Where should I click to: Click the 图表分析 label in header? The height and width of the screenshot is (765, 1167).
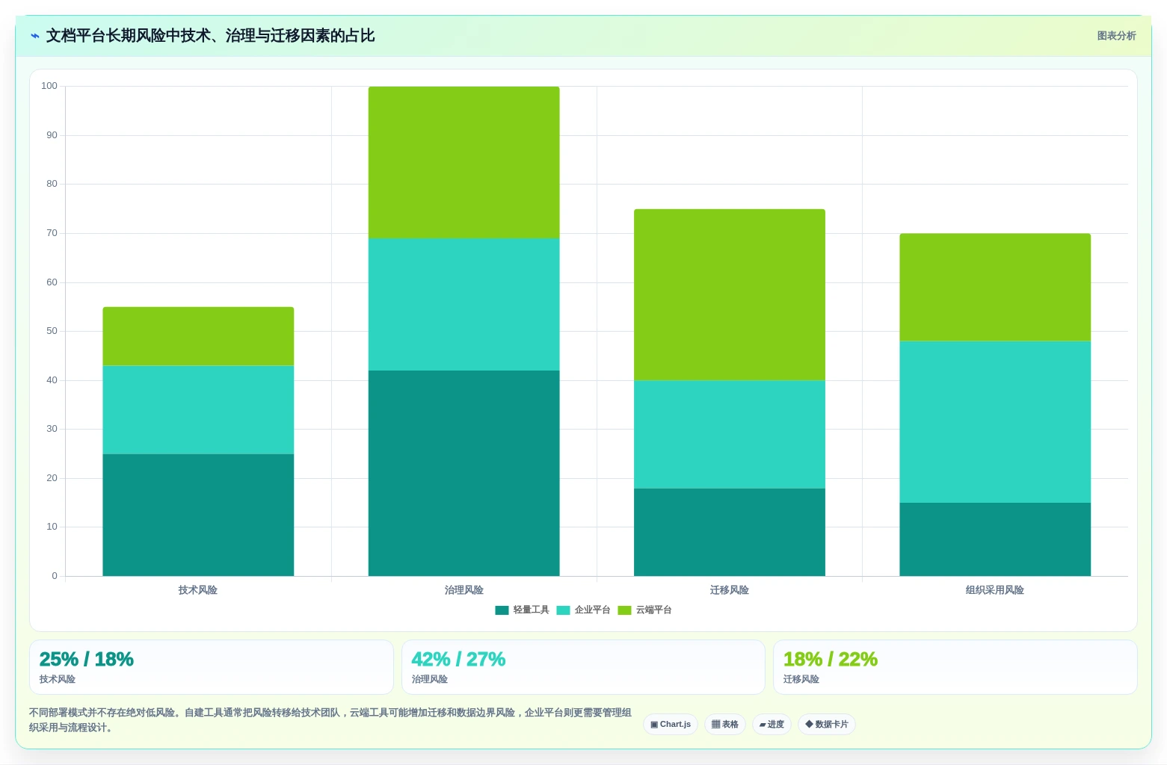point(1116,36)
